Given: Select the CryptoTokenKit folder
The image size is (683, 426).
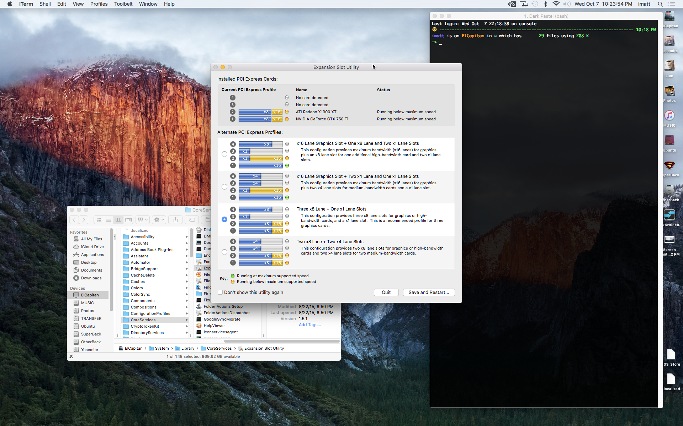Looking at the screenshot, I should [x=145, y=326].
